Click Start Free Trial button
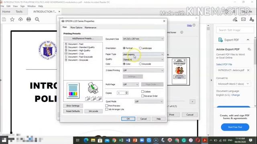 235,127
